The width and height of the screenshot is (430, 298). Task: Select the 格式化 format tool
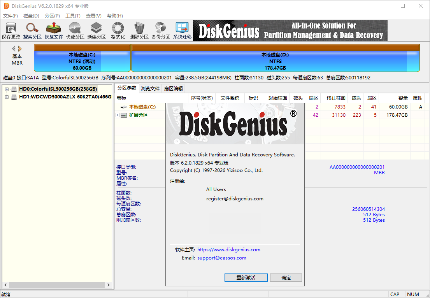pyautogui.click(x=118, y=30)
